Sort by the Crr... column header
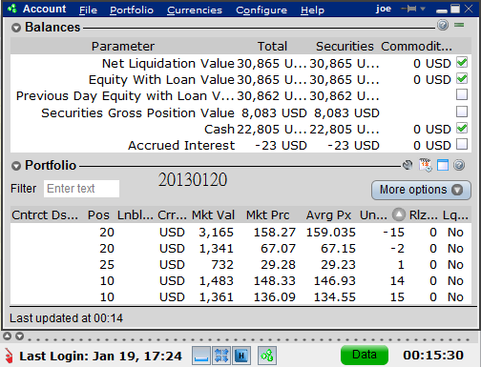The height and width of the screenshot is (367, 481). click(172, 215)
